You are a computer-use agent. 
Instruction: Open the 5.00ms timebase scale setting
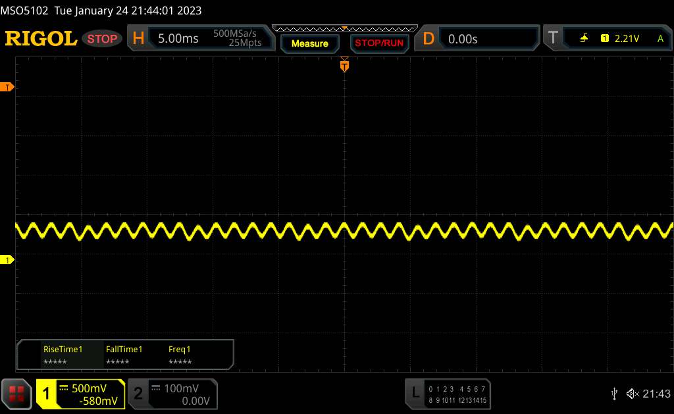click(x=178, y=39)
